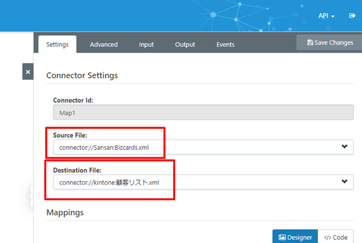The width and height of the screenshot is (362, 243).
Task: Click the angle-brackets icon on Code
Action: click(x=328, y=238)
